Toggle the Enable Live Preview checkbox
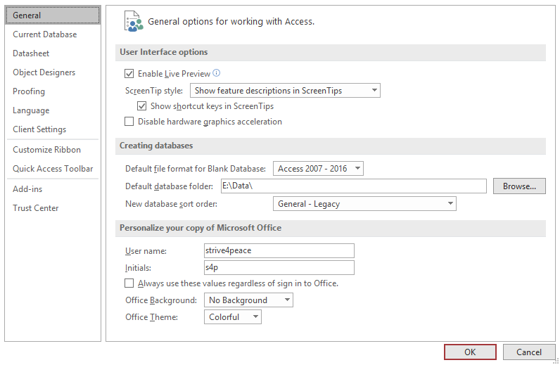 coord(129,74)
